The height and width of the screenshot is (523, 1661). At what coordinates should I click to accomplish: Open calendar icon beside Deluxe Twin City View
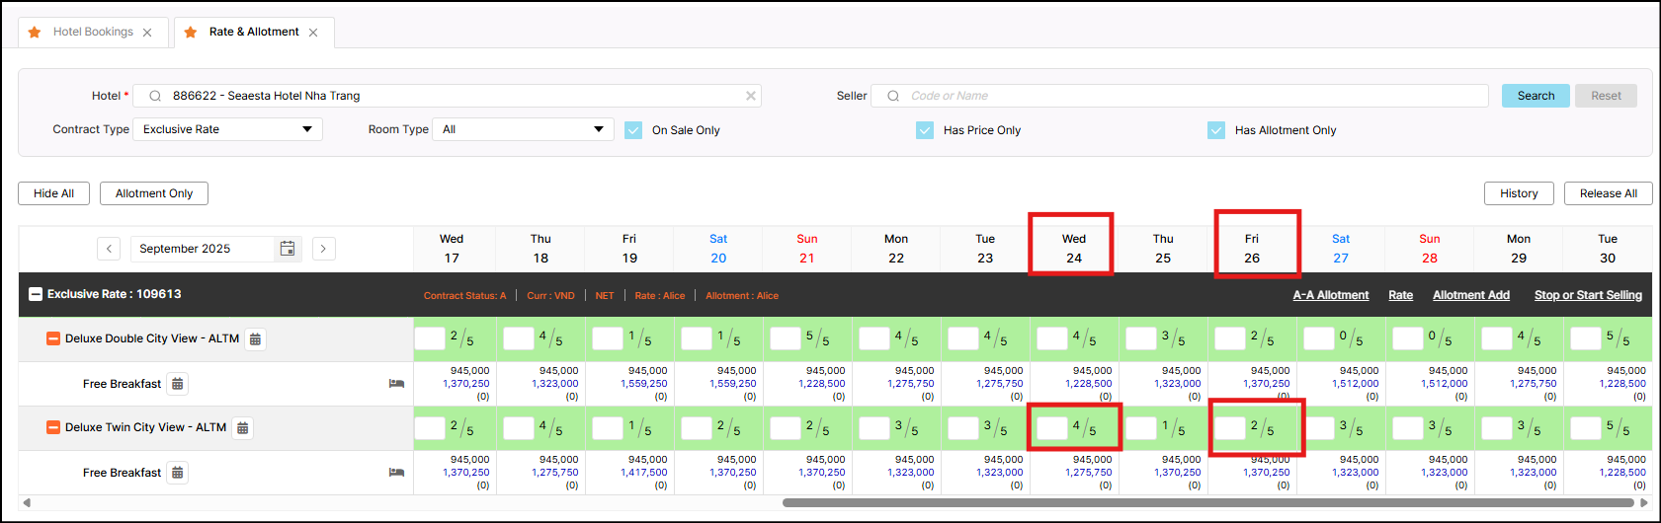coord(243,428)
